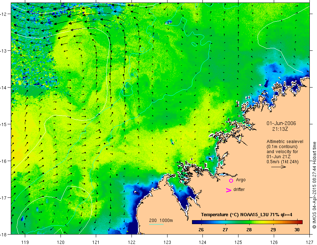
Task: Click the longitude axis label '120'
Action: point(61,242)
